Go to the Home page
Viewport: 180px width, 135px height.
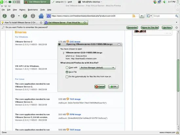[41, 16]
